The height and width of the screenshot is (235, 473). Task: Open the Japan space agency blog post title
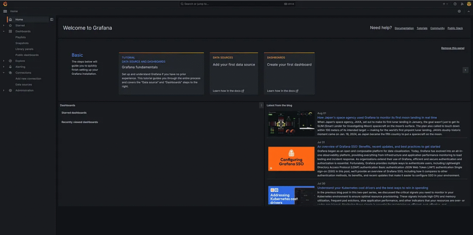377,118
